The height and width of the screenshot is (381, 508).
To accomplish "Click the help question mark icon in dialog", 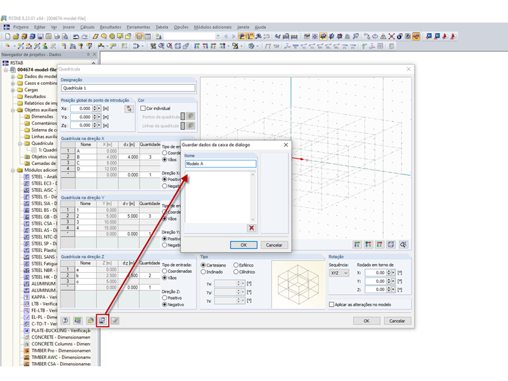I will [x=65, y=321].
